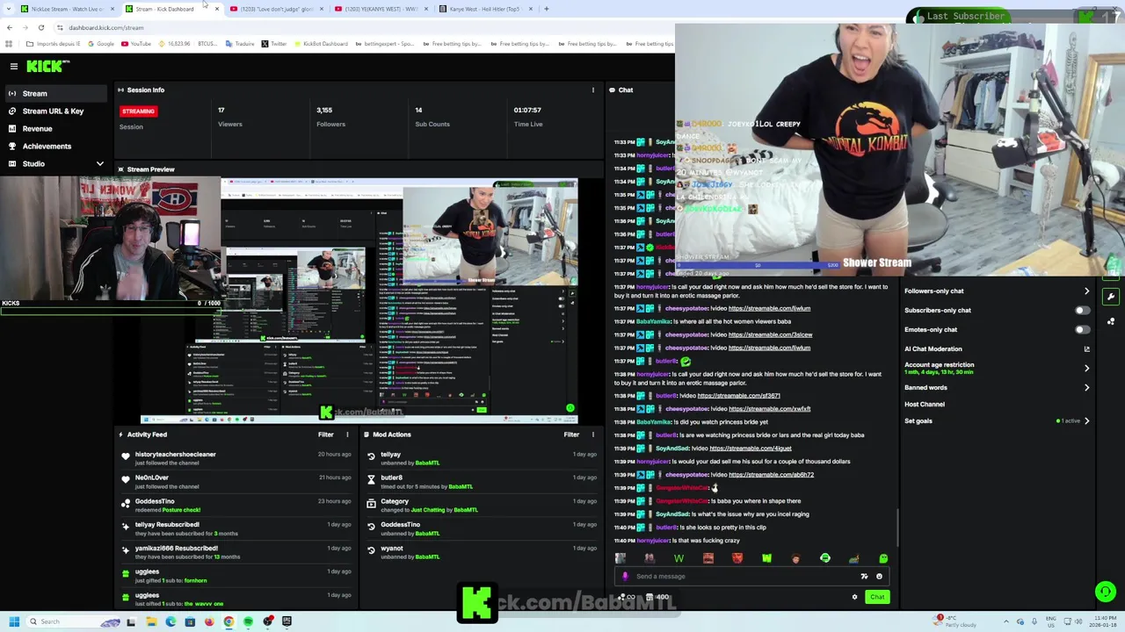
Task: Click the three-dots icon below the wrench
Action: (1111, 321)
